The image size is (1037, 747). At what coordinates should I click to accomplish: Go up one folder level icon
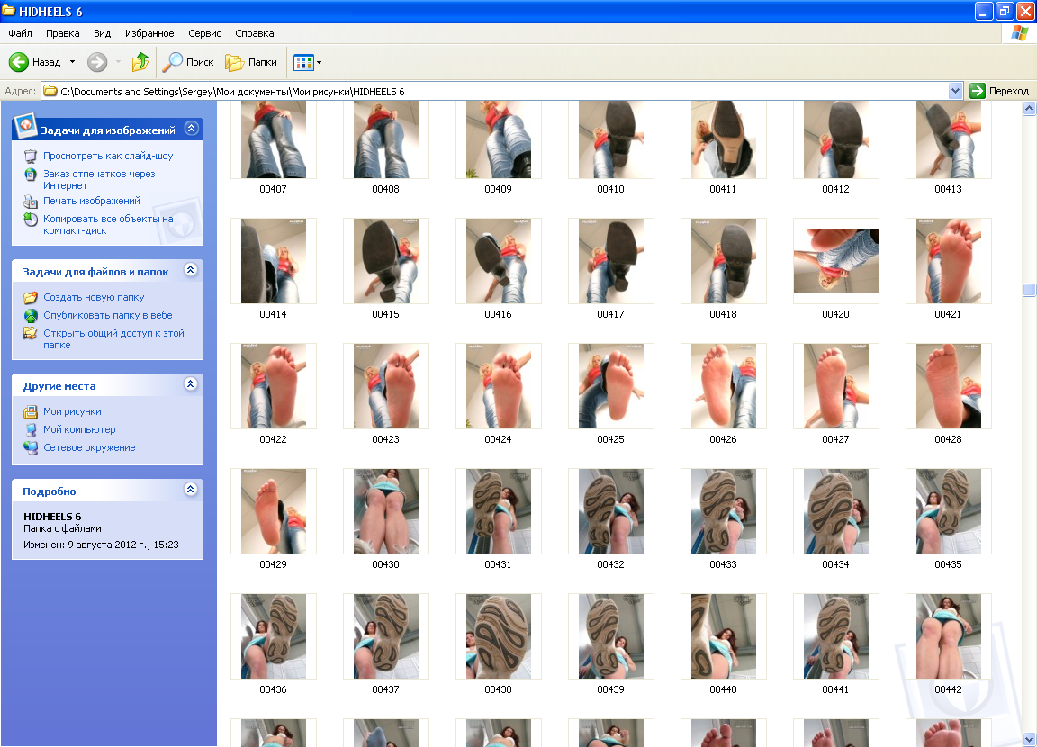pos(140,62)
